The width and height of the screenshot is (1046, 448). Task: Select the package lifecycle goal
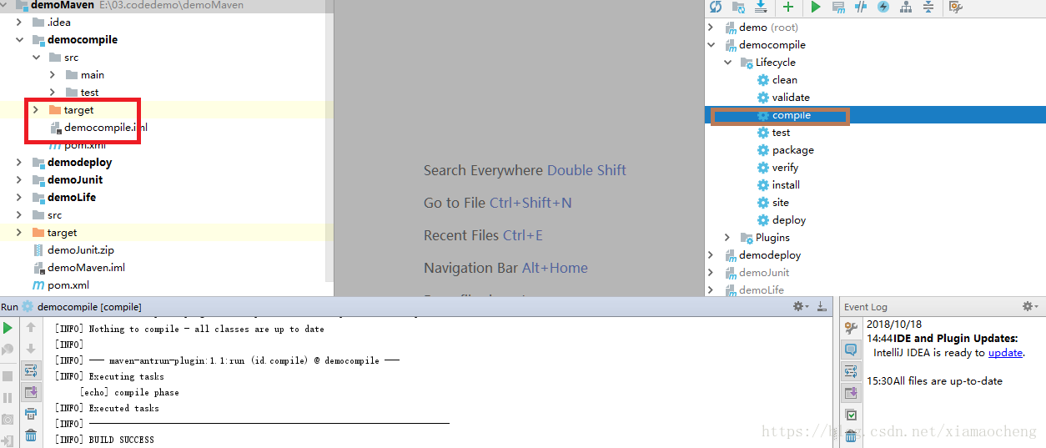(x=785, y=150)
